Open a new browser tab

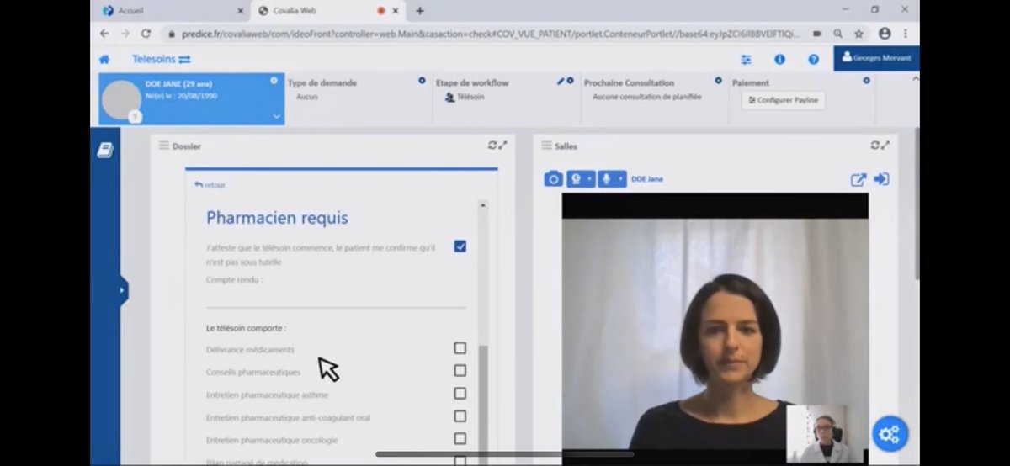pyautogui.click(x=420, y=11)
